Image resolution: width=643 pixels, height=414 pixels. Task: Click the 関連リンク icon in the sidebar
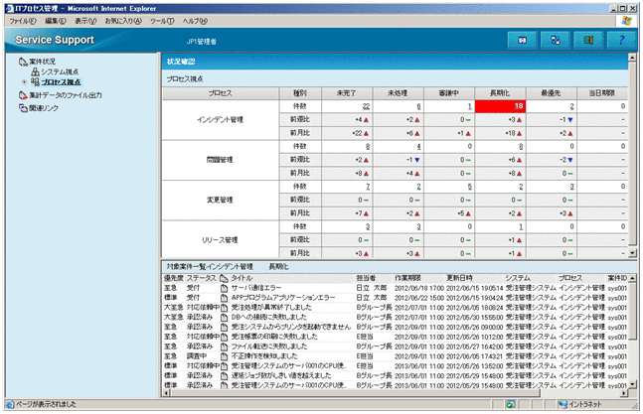tap(22, 108)
